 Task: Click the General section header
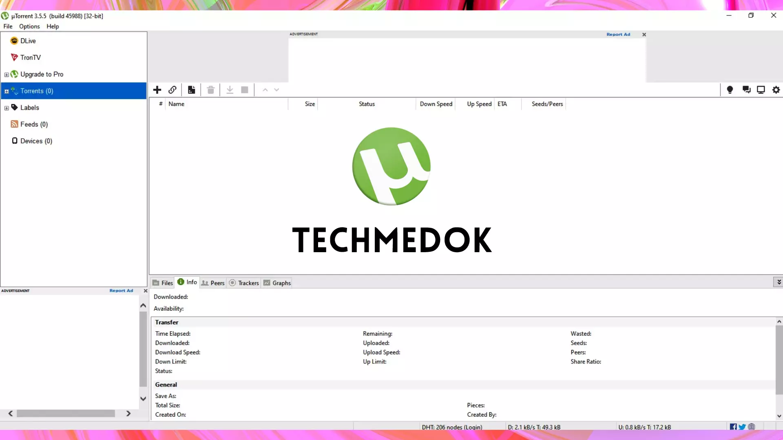[x=463, y=385]
